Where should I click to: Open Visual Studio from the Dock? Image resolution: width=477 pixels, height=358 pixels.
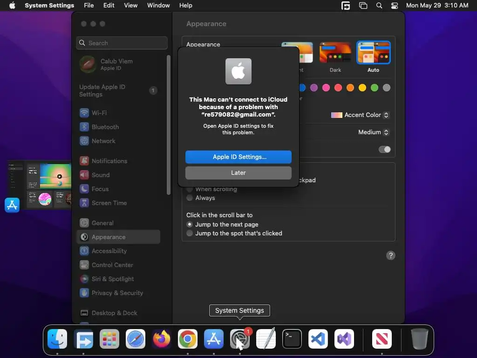[x=344, y=339]
